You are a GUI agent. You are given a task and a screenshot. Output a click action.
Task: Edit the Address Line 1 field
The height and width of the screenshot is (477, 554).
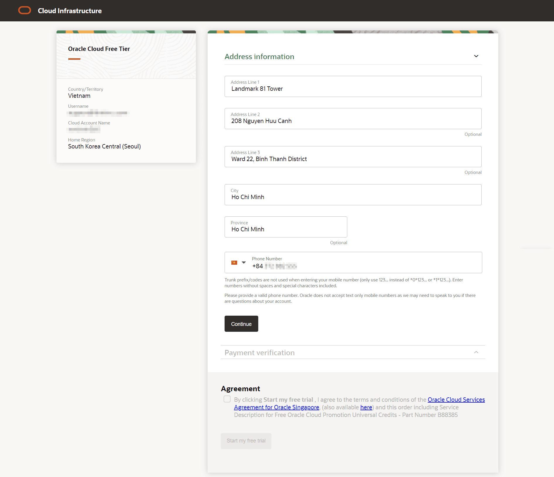[x=353, y=86]
